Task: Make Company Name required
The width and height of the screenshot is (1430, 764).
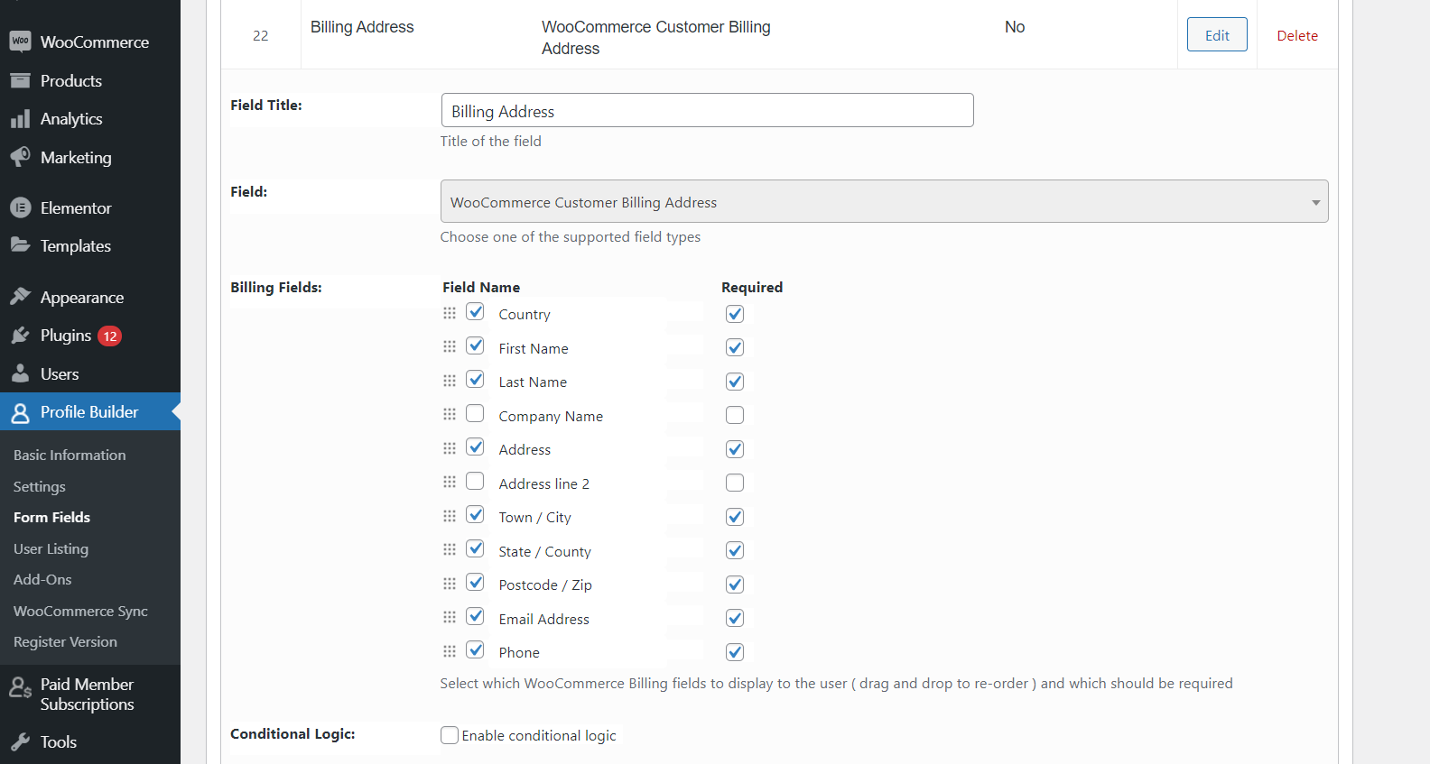Action: (x=735, y=415)
